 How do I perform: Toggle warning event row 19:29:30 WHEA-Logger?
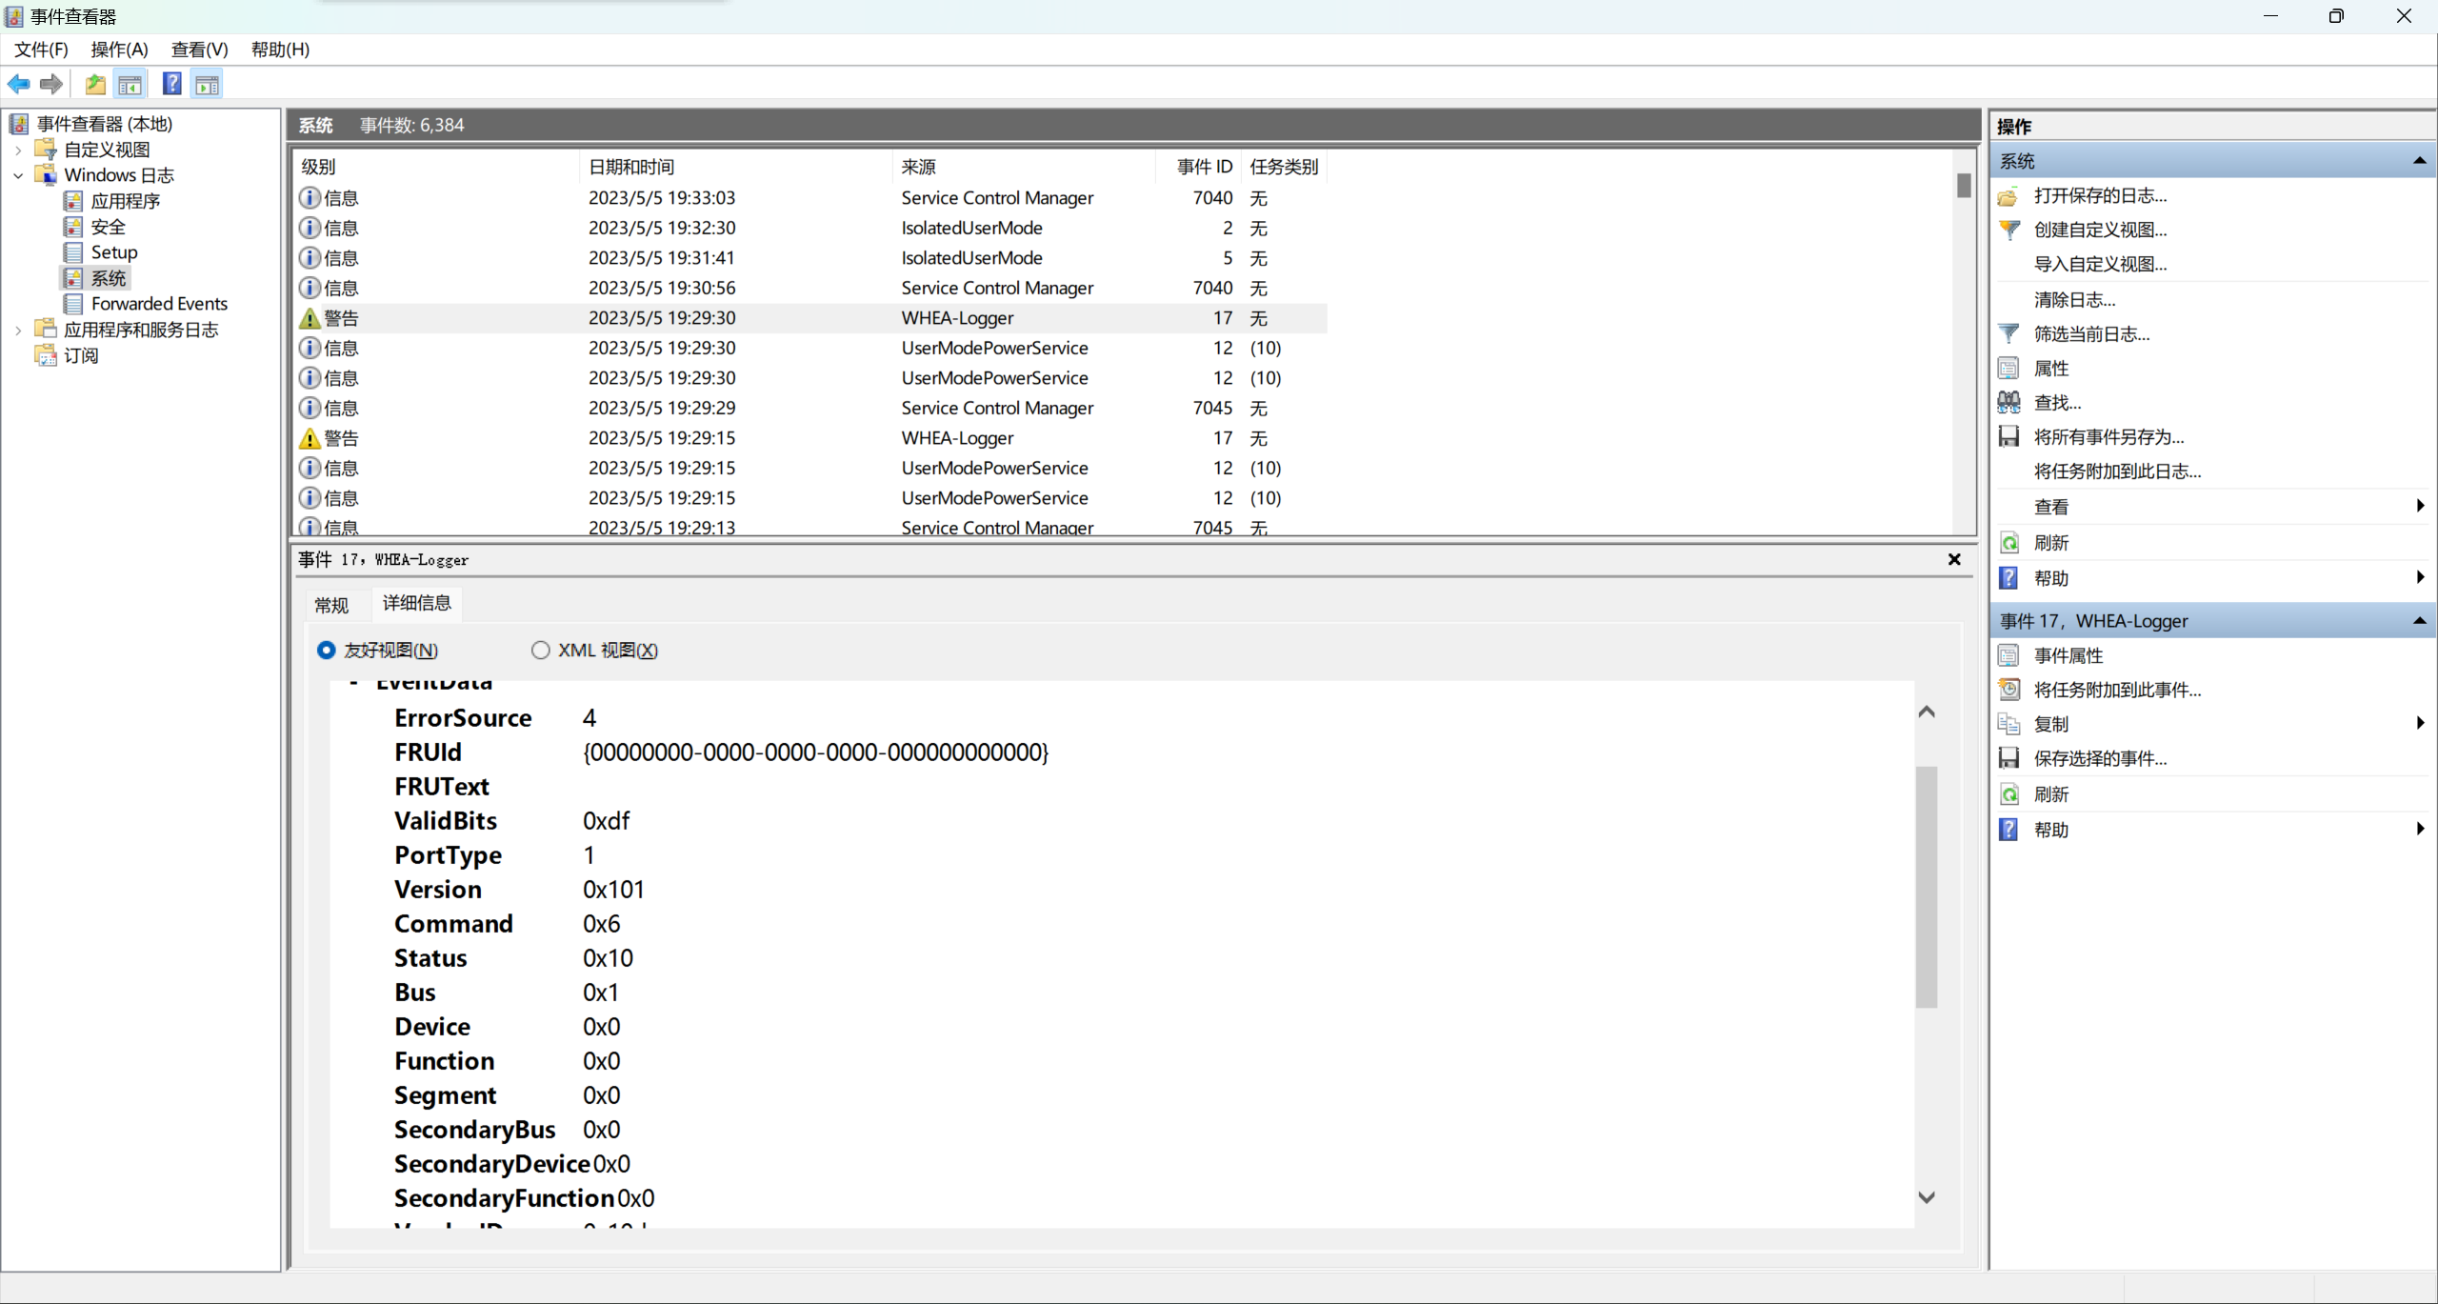807,317
